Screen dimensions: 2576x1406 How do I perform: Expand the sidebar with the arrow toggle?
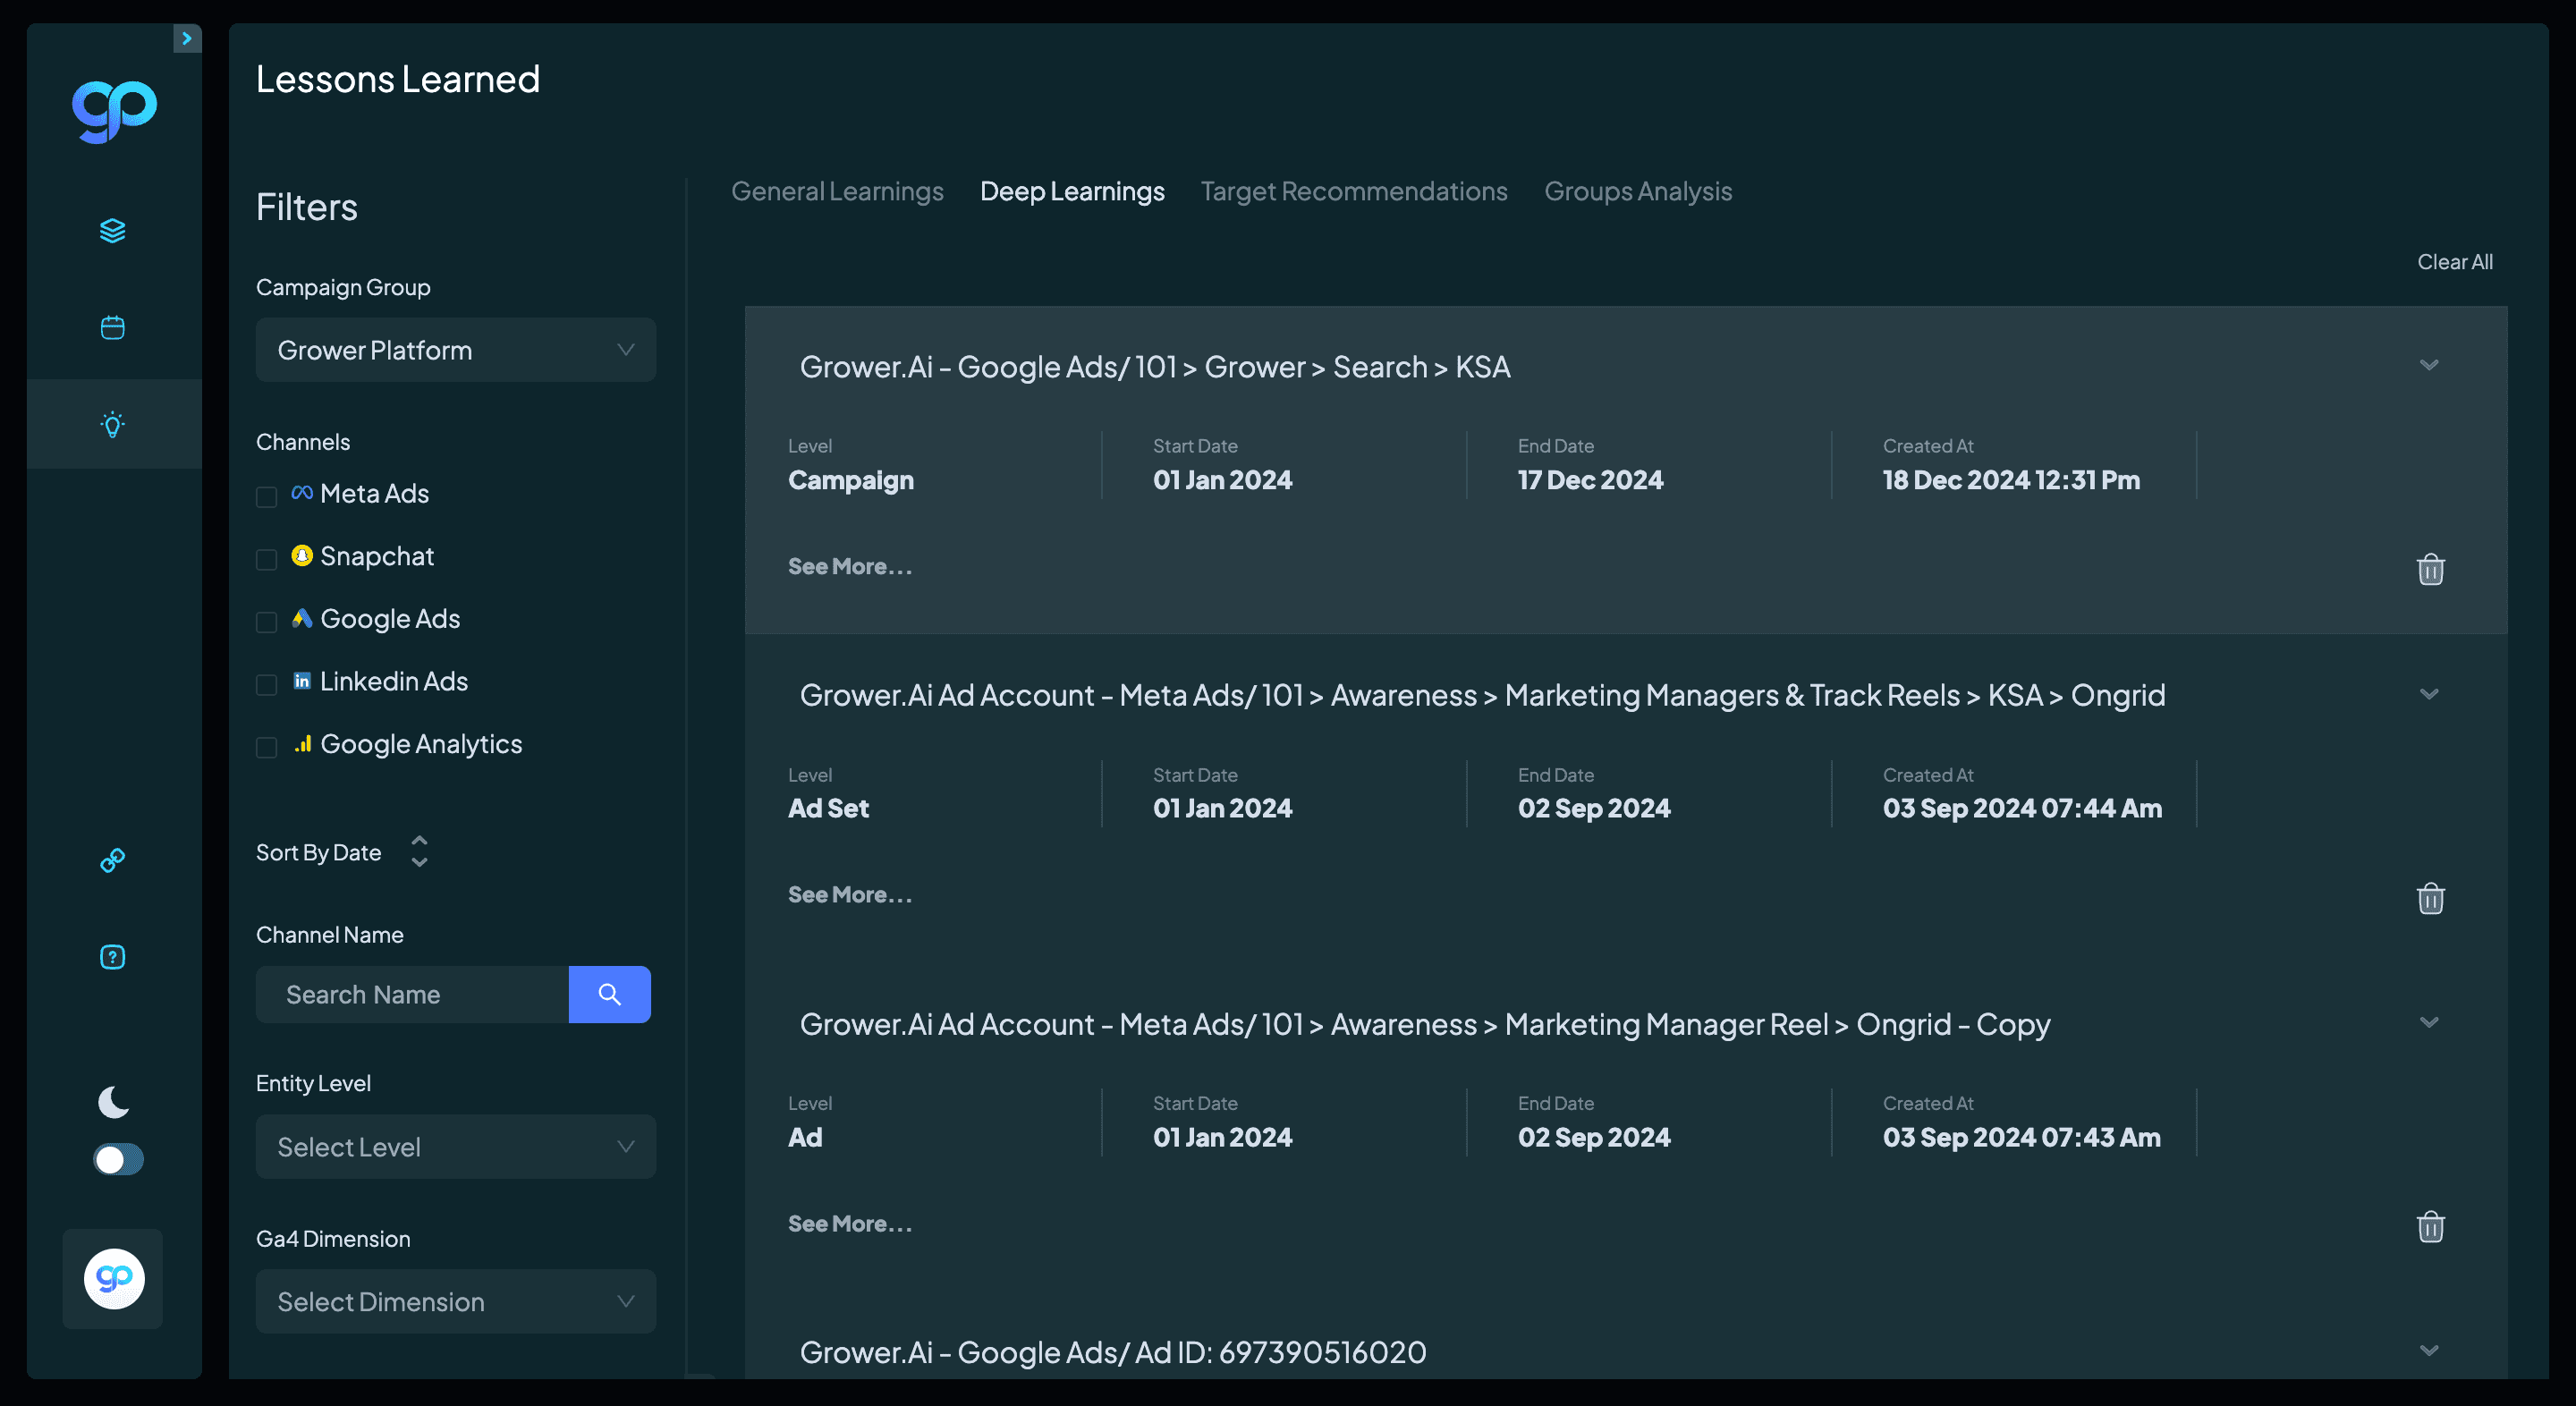tap(187, 38)
